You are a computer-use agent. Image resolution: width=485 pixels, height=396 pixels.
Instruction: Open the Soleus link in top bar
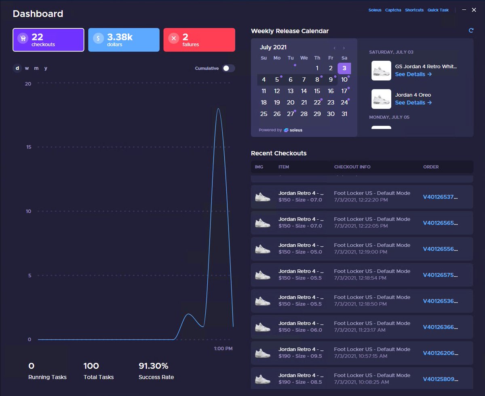(x=375, y=10)
